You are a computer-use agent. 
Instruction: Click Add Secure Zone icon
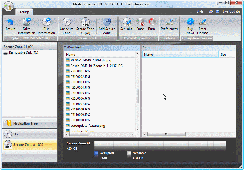coord(107,22)
